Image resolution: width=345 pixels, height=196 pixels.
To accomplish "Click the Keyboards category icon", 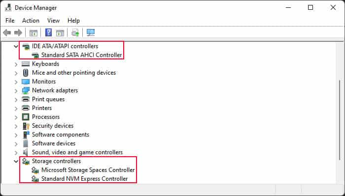I will tap(26, 64).
